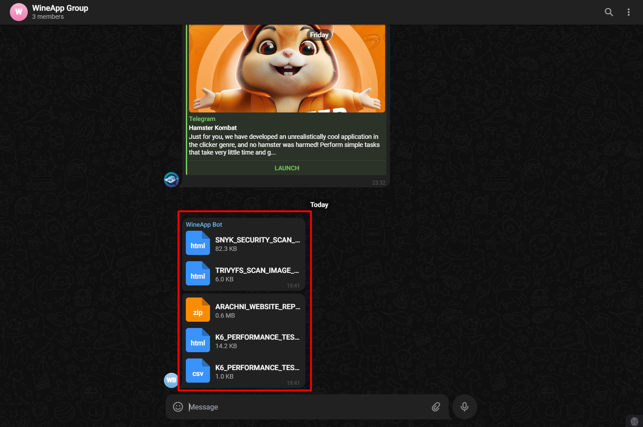
Task: Attach a file with the paperclip icon
Action: pos(436,406)
